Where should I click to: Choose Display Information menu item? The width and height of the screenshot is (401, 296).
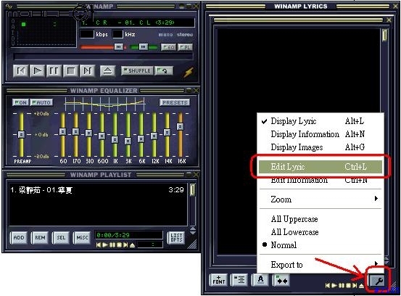[x=321, y=134]
